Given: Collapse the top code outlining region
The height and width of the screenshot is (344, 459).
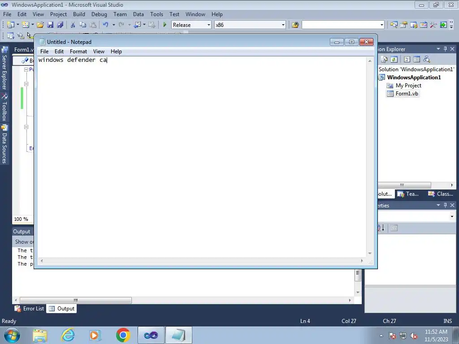Looking at the screenshot, I should coord(26,69).
